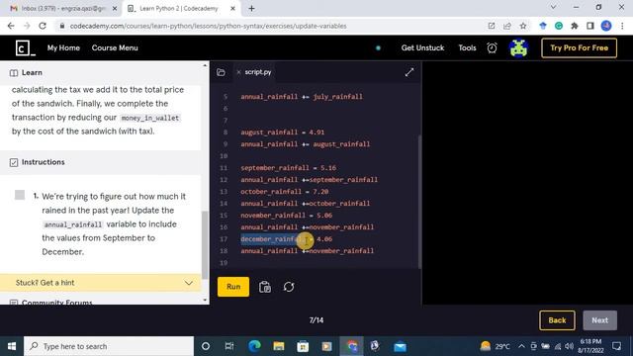Open the user profile avatar

coord(518,48)
